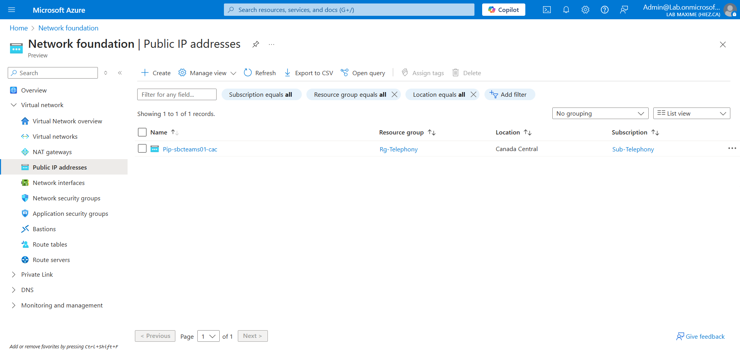This screenshot has height=351, width=740.
Task: Expand the Private Link section
Action: [x=14, y=275]
